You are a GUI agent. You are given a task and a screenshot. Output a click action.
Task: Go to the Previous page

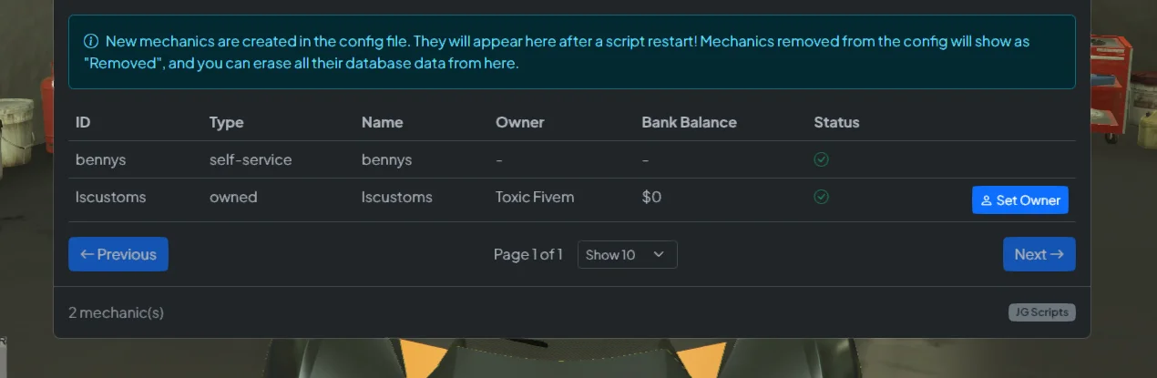[x=118, y=254]
